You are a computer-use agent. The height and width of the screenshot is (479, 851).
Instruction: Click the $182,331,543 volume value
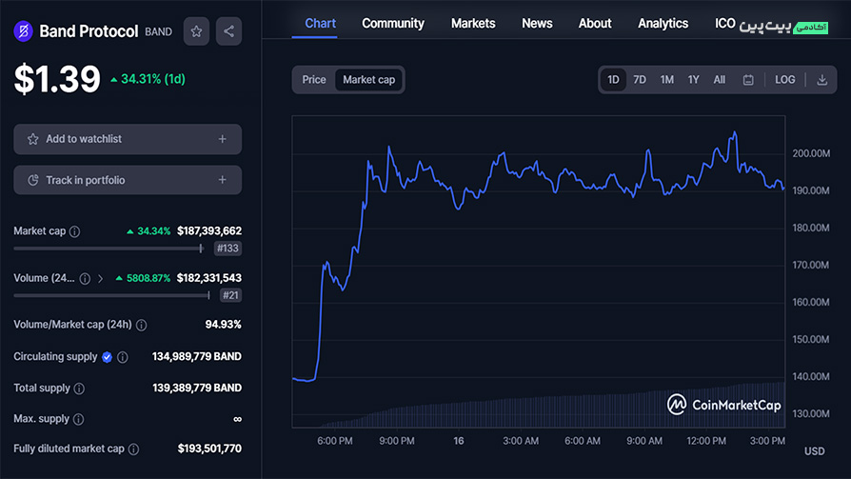(209, 278)
